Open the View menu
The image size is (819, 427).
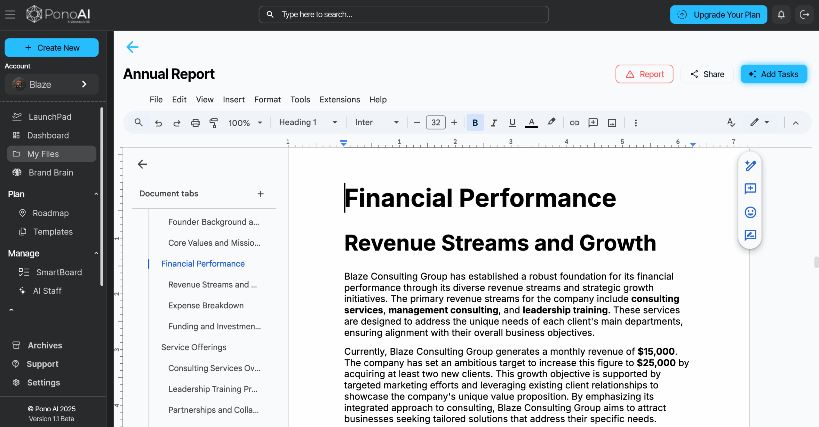[205, 99]
